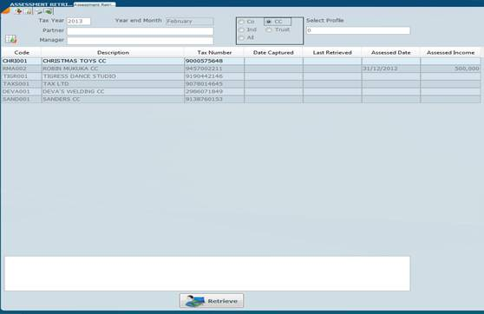
Task: Select the SANDERS CC description
Action: (113, 99)
